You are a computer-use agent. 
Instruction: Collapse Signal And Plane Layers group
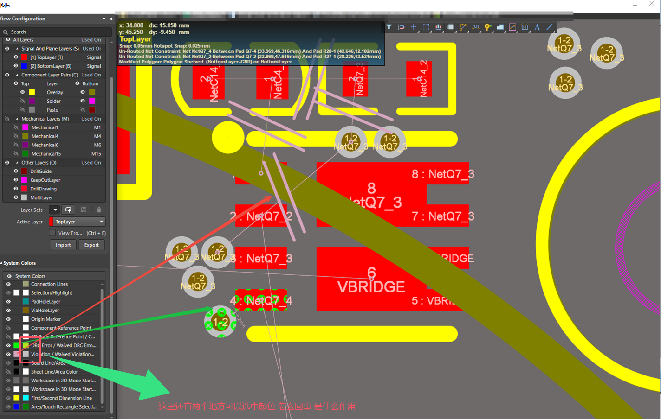click(x=17, y=49)
